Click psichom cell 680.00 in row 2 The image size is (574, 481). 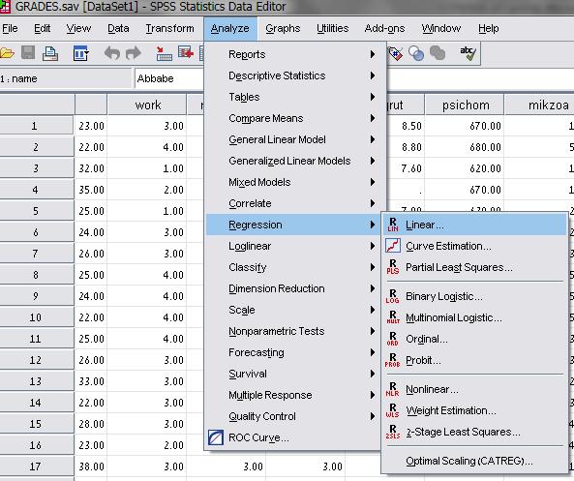(465, 147)
